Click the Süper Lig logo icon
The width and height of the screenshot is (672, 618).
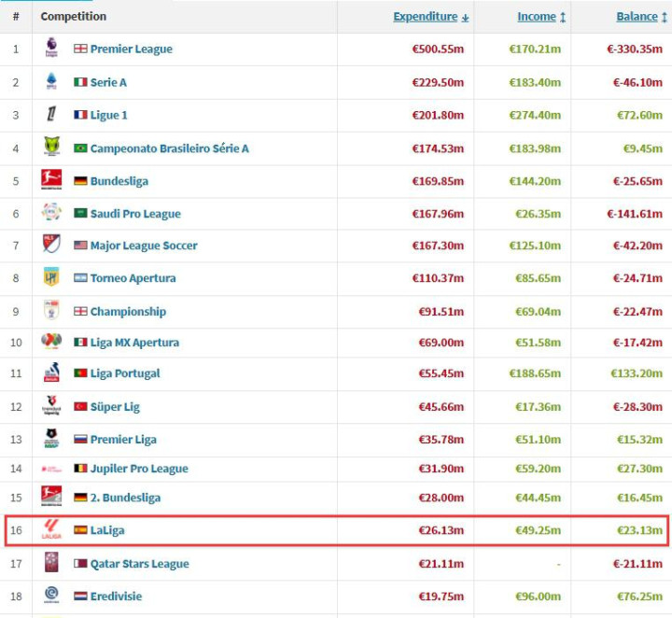click(x=51, y=405)
